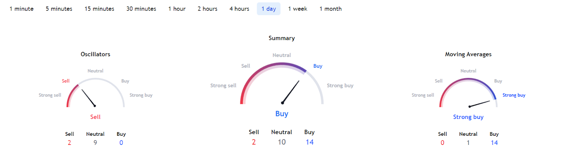Click the Oscillators heading
The image size is (562, 154).
tap(95, 54)
